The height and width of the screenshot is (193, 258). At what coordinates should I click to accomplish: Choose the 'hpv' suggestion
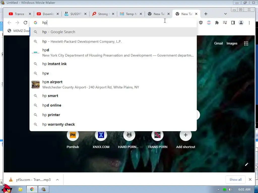pyautogui.click(x=113, y=73)
